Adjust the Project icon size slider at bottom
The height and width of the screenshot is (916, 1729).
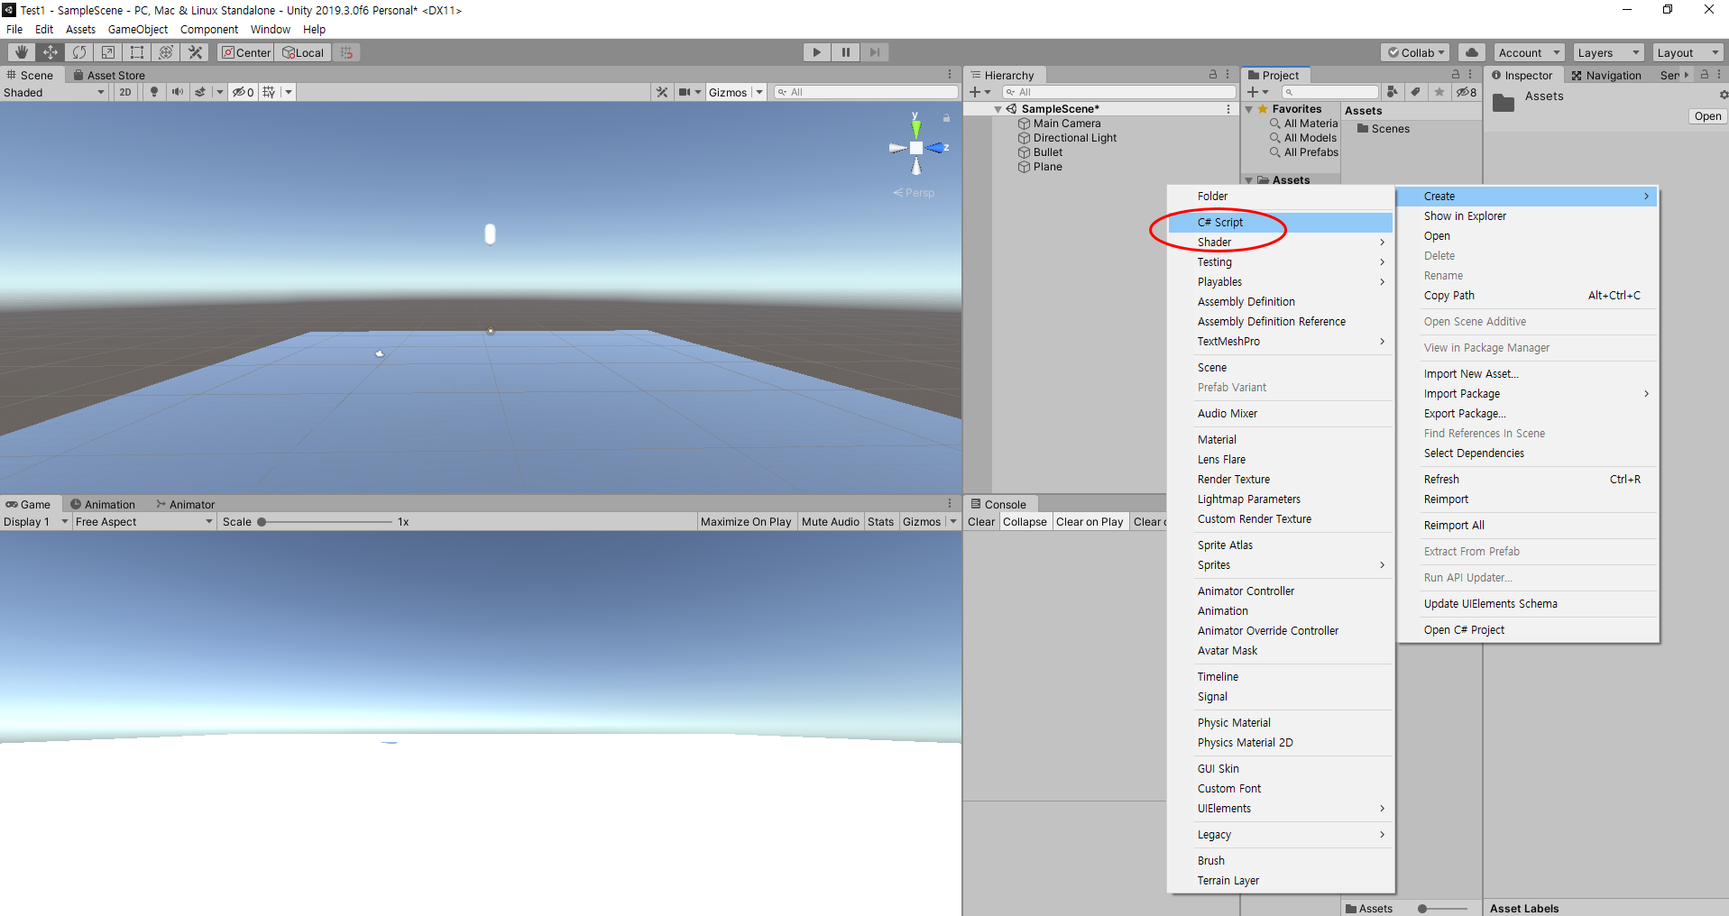1445,908
